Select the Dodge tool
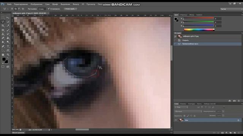Screen dimensions: 243x136 pos(8,42)
